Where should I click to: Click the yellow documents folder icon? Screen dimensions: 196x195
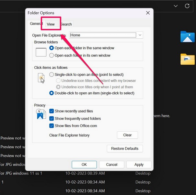[x=187, y=59]
